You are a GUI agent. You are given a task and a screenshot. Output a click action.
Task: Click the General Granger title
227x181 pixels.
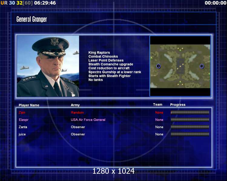click(31, 19)
